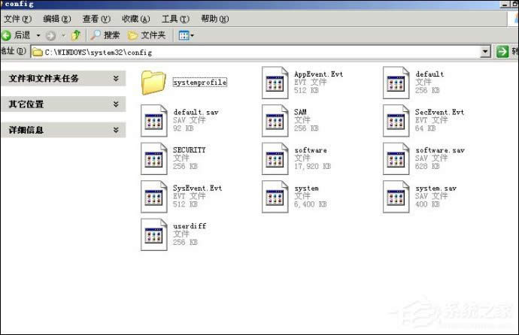Open the 收藏(A) menu
The height and width of the screenshot is (335, 519).
tap(135, 19)
